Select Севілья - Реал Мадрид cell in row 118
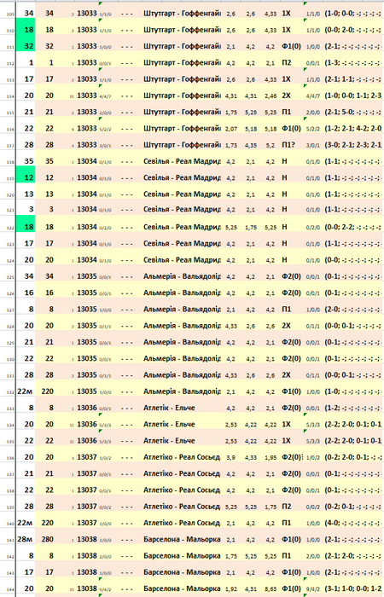 point(182,161)
